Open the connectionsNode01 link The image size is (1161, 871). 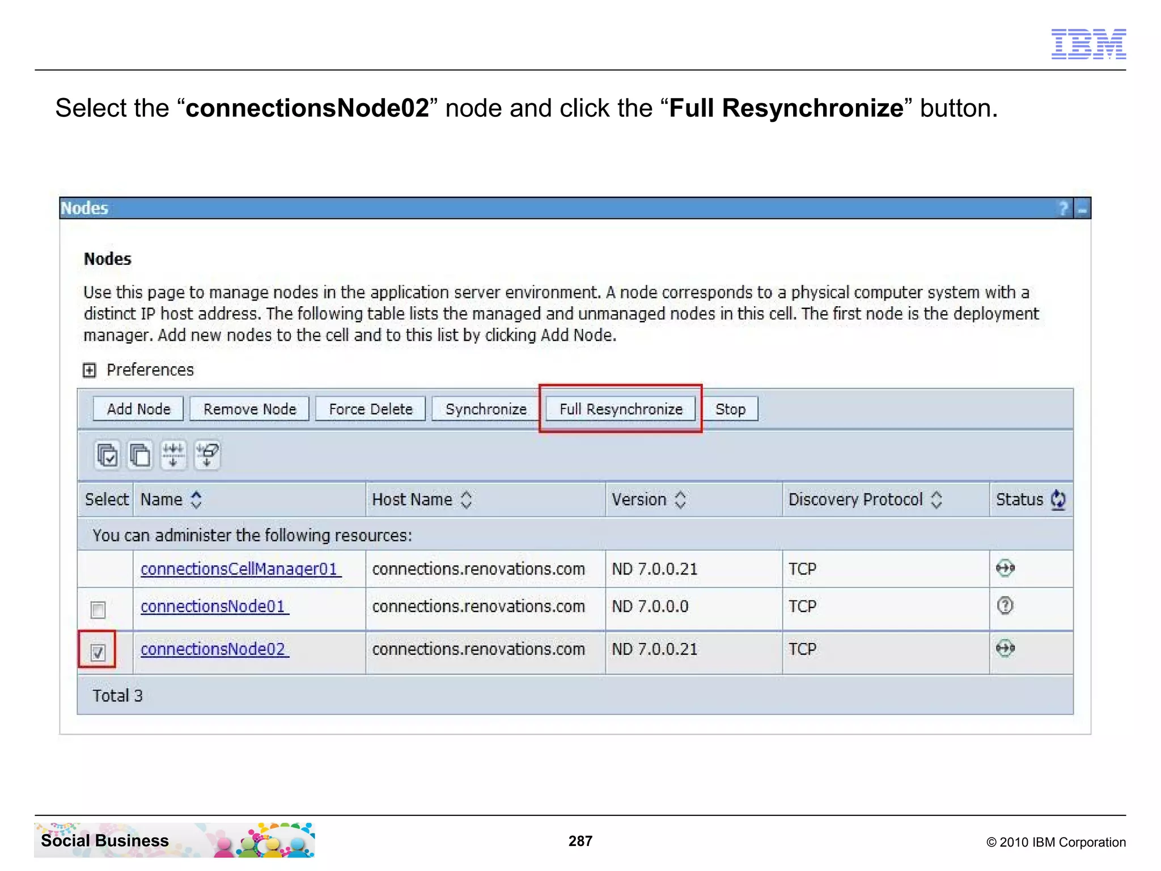point(214,606)
